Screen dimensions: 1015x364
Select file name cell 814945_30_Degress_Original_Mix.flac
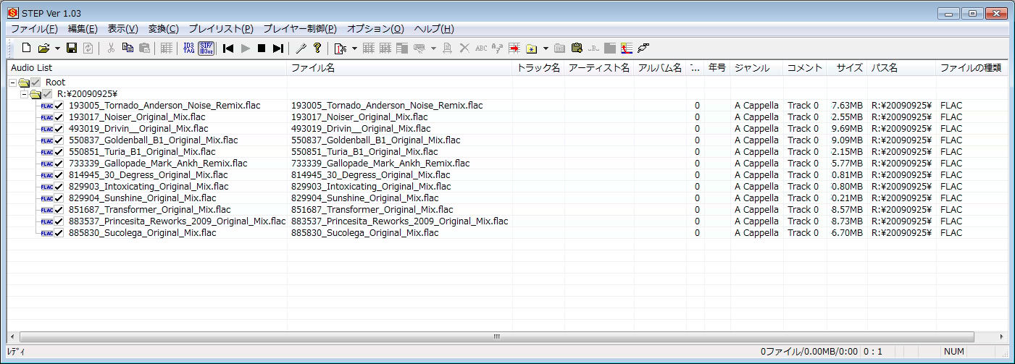(x=370, y=175)
